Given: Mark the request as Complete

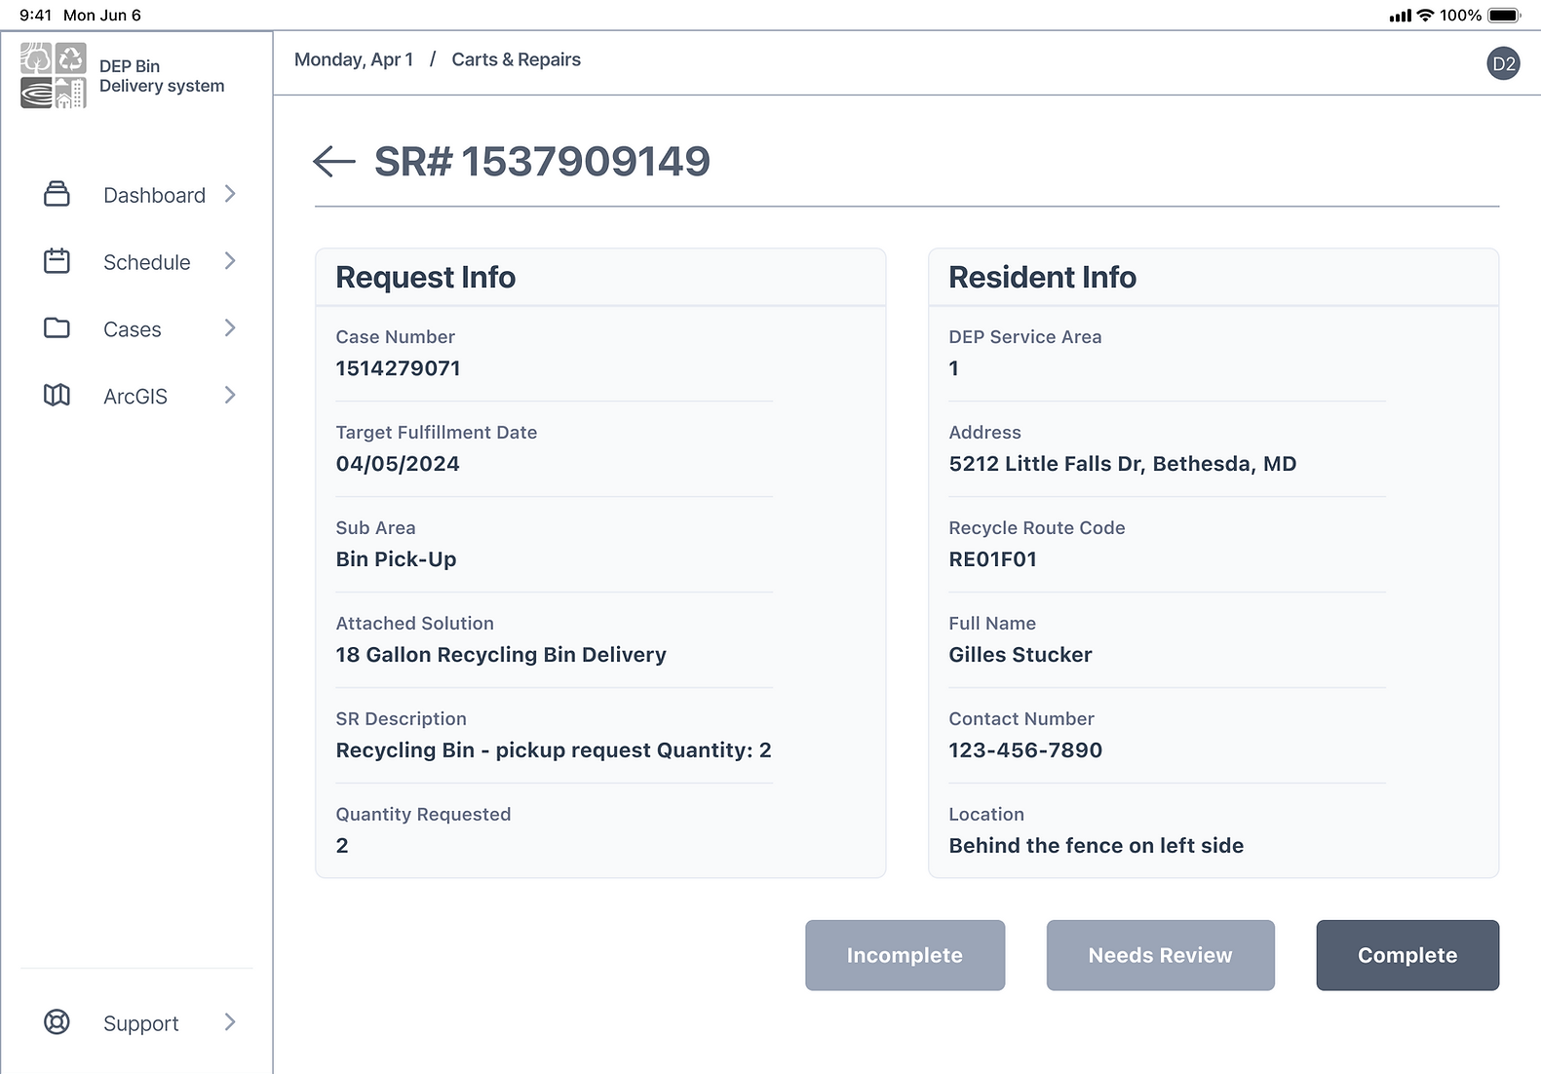Looking at the screenshot, I should [x=1406, y=955].
